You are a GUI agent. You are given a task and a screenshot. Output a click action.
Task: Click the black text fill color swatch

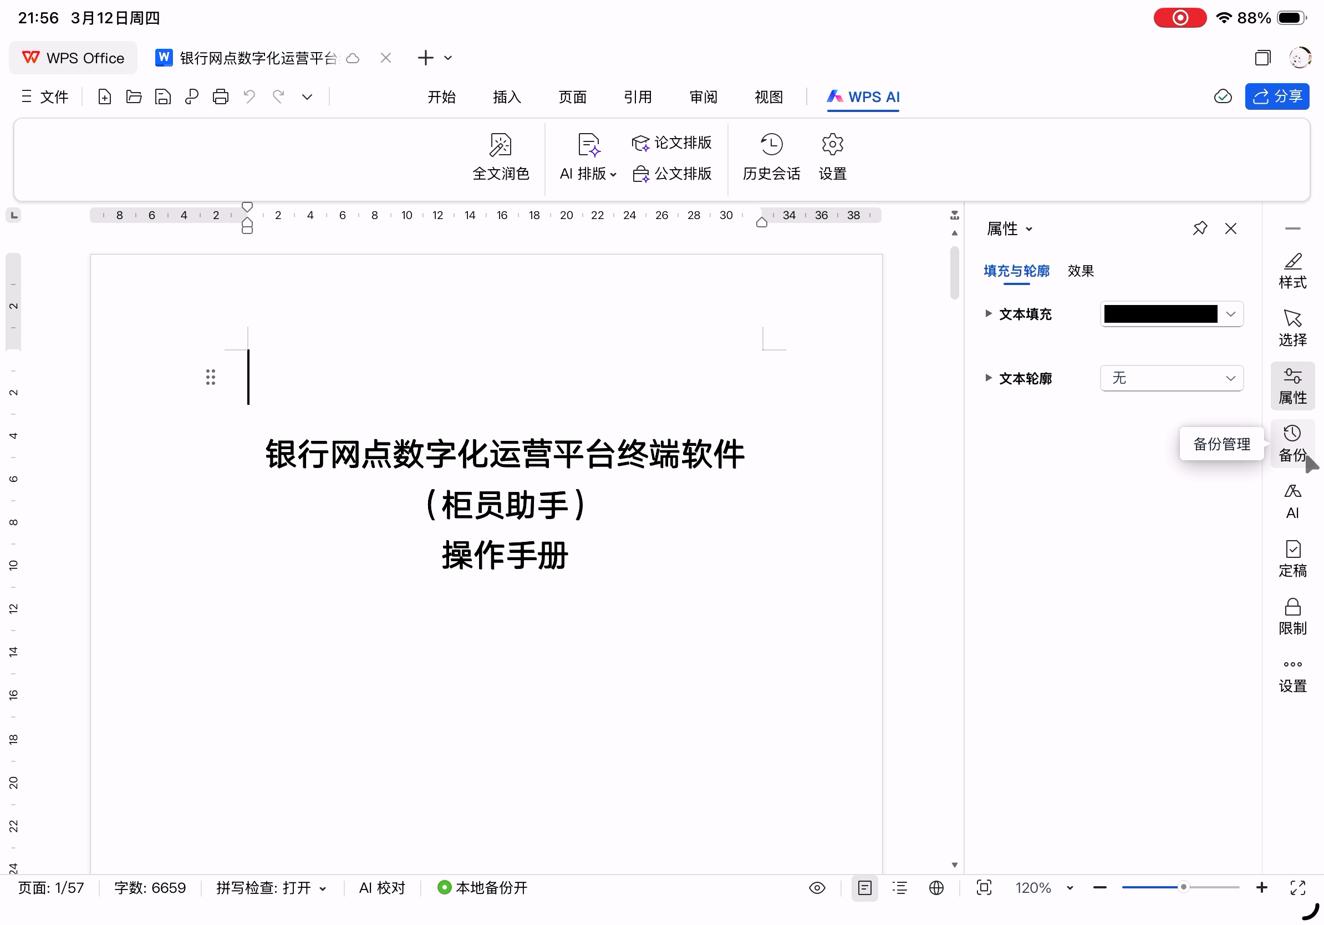tap(1160, 314)
